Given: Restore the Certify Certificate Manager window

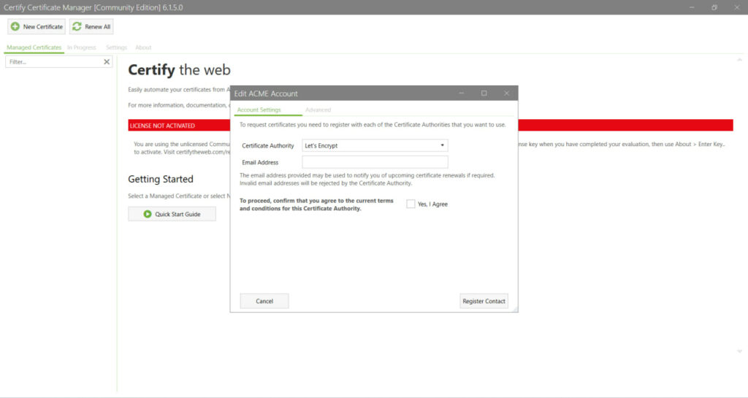Looking at the screenshot, I should [x=714, y=7].
